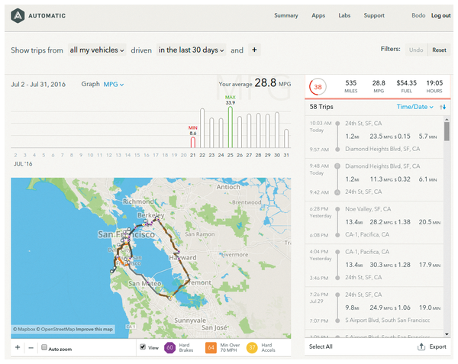The image size is (458, 364).
Task: Open the OpenStreetMap attribution link
Action: click(x=56, y=329)
